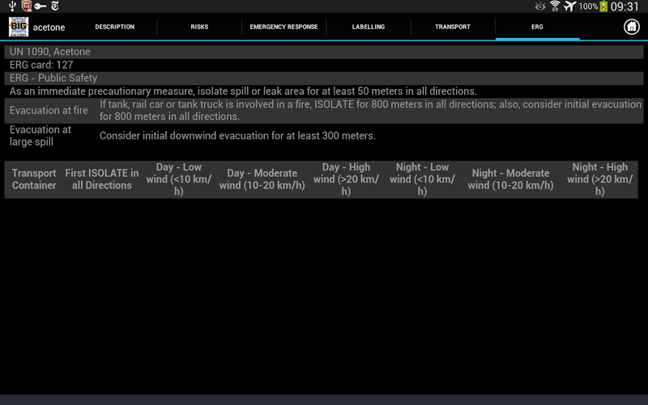Tap 'First ISOLATE in all Directions' header

coord(102,179)
